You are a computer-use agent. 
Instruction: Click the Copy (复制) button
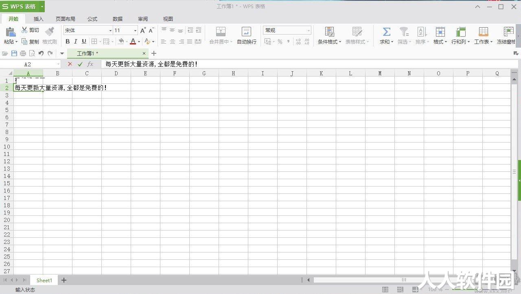click(30, 42)
